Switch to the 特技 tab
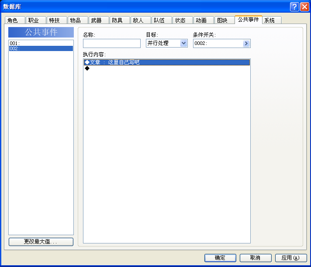Screen dimensions: 311x267 [57, 20]
